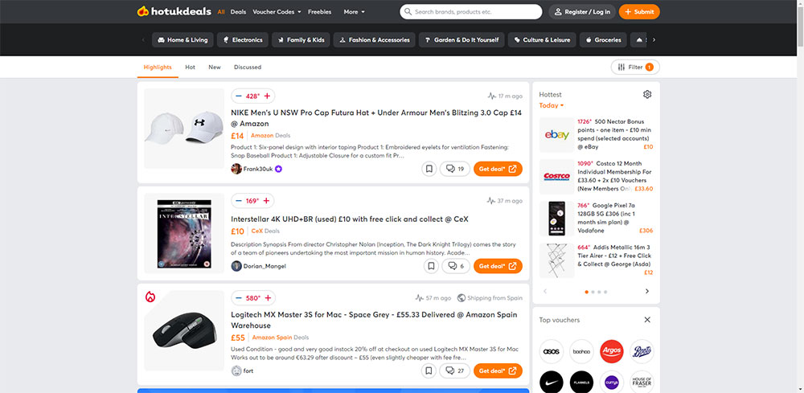The height and width of the screenshot is (393, 804).
Task: Expand the Voucher Codes dropdown
Action: pyautogui.click(x=276, y=12)
